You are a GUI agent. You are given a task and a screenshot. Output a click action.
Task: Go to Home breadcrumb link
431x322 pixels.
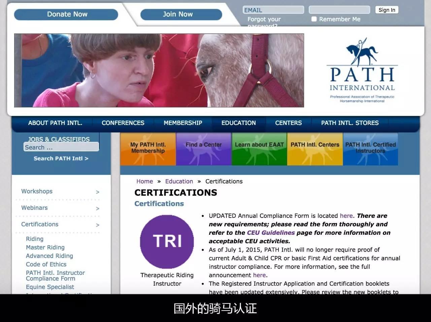144,181
